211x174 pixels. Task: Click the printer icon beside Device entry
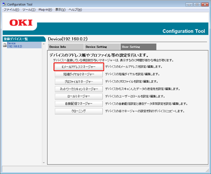5,45
